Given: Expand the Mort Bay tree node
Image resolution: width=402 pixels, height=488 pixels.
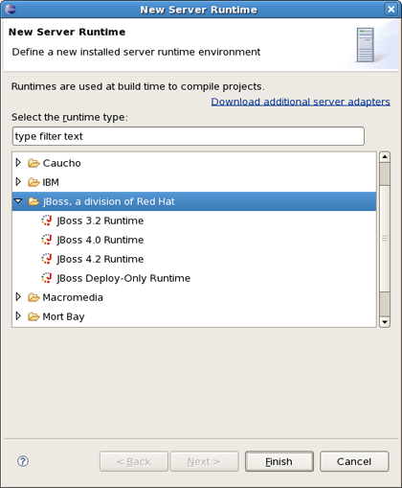Looking at the screenshot, I should pos(18,316).
